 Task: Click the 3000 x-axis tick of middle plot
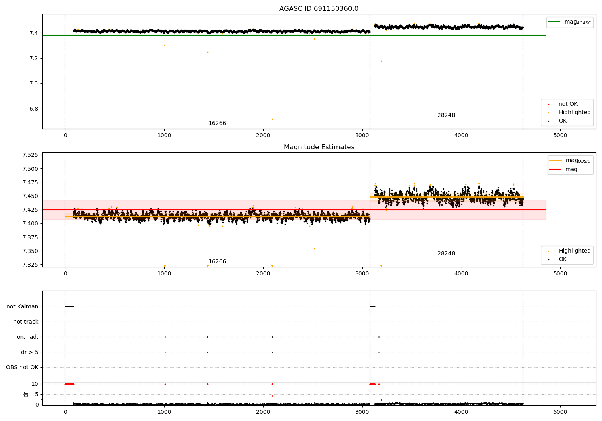pos(362,274)
